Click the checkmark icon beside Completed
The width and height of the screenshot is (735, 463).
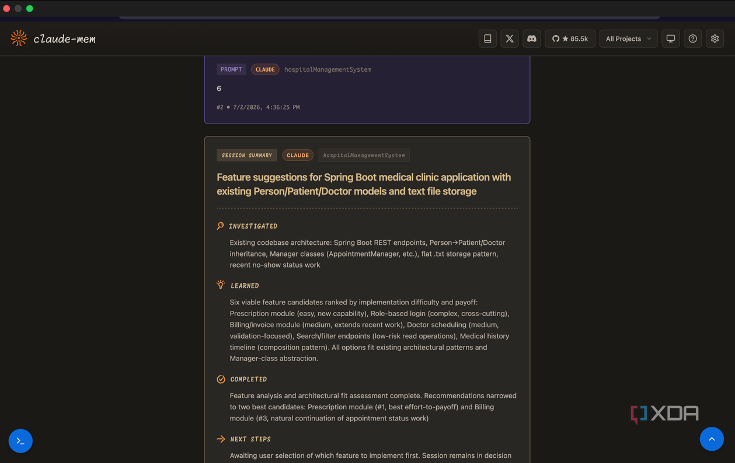[x=221, y=379]
